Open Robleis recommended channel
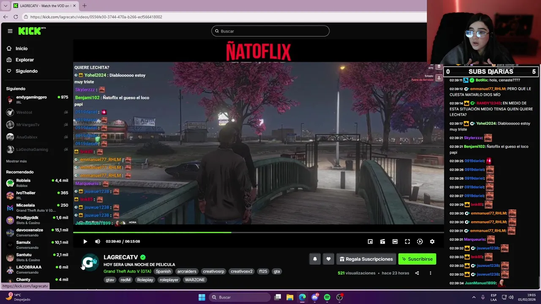This screenshot has height=304, width=541. click(37, 183)
